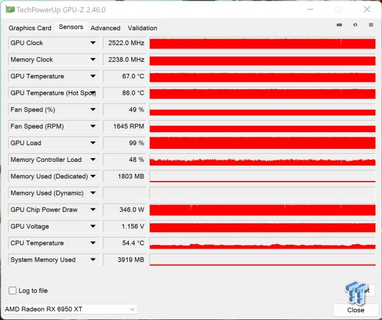
Task: Click the 3919 MB System Memory value
Action: (x=124, y=260)
